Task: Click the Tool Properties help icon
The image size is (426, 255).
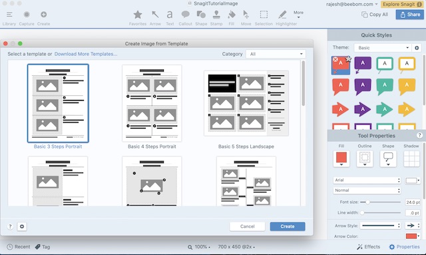Action: 419,135
